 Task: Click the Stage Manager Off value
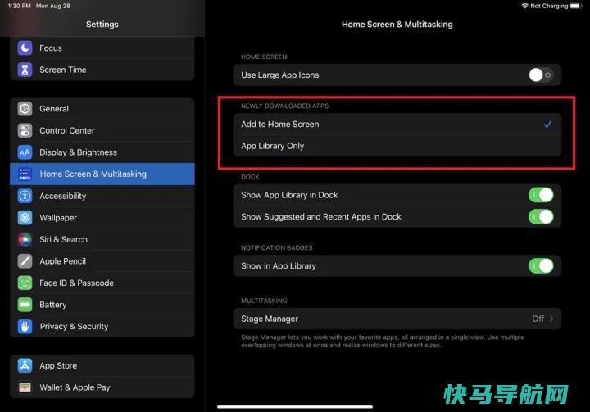538,319
